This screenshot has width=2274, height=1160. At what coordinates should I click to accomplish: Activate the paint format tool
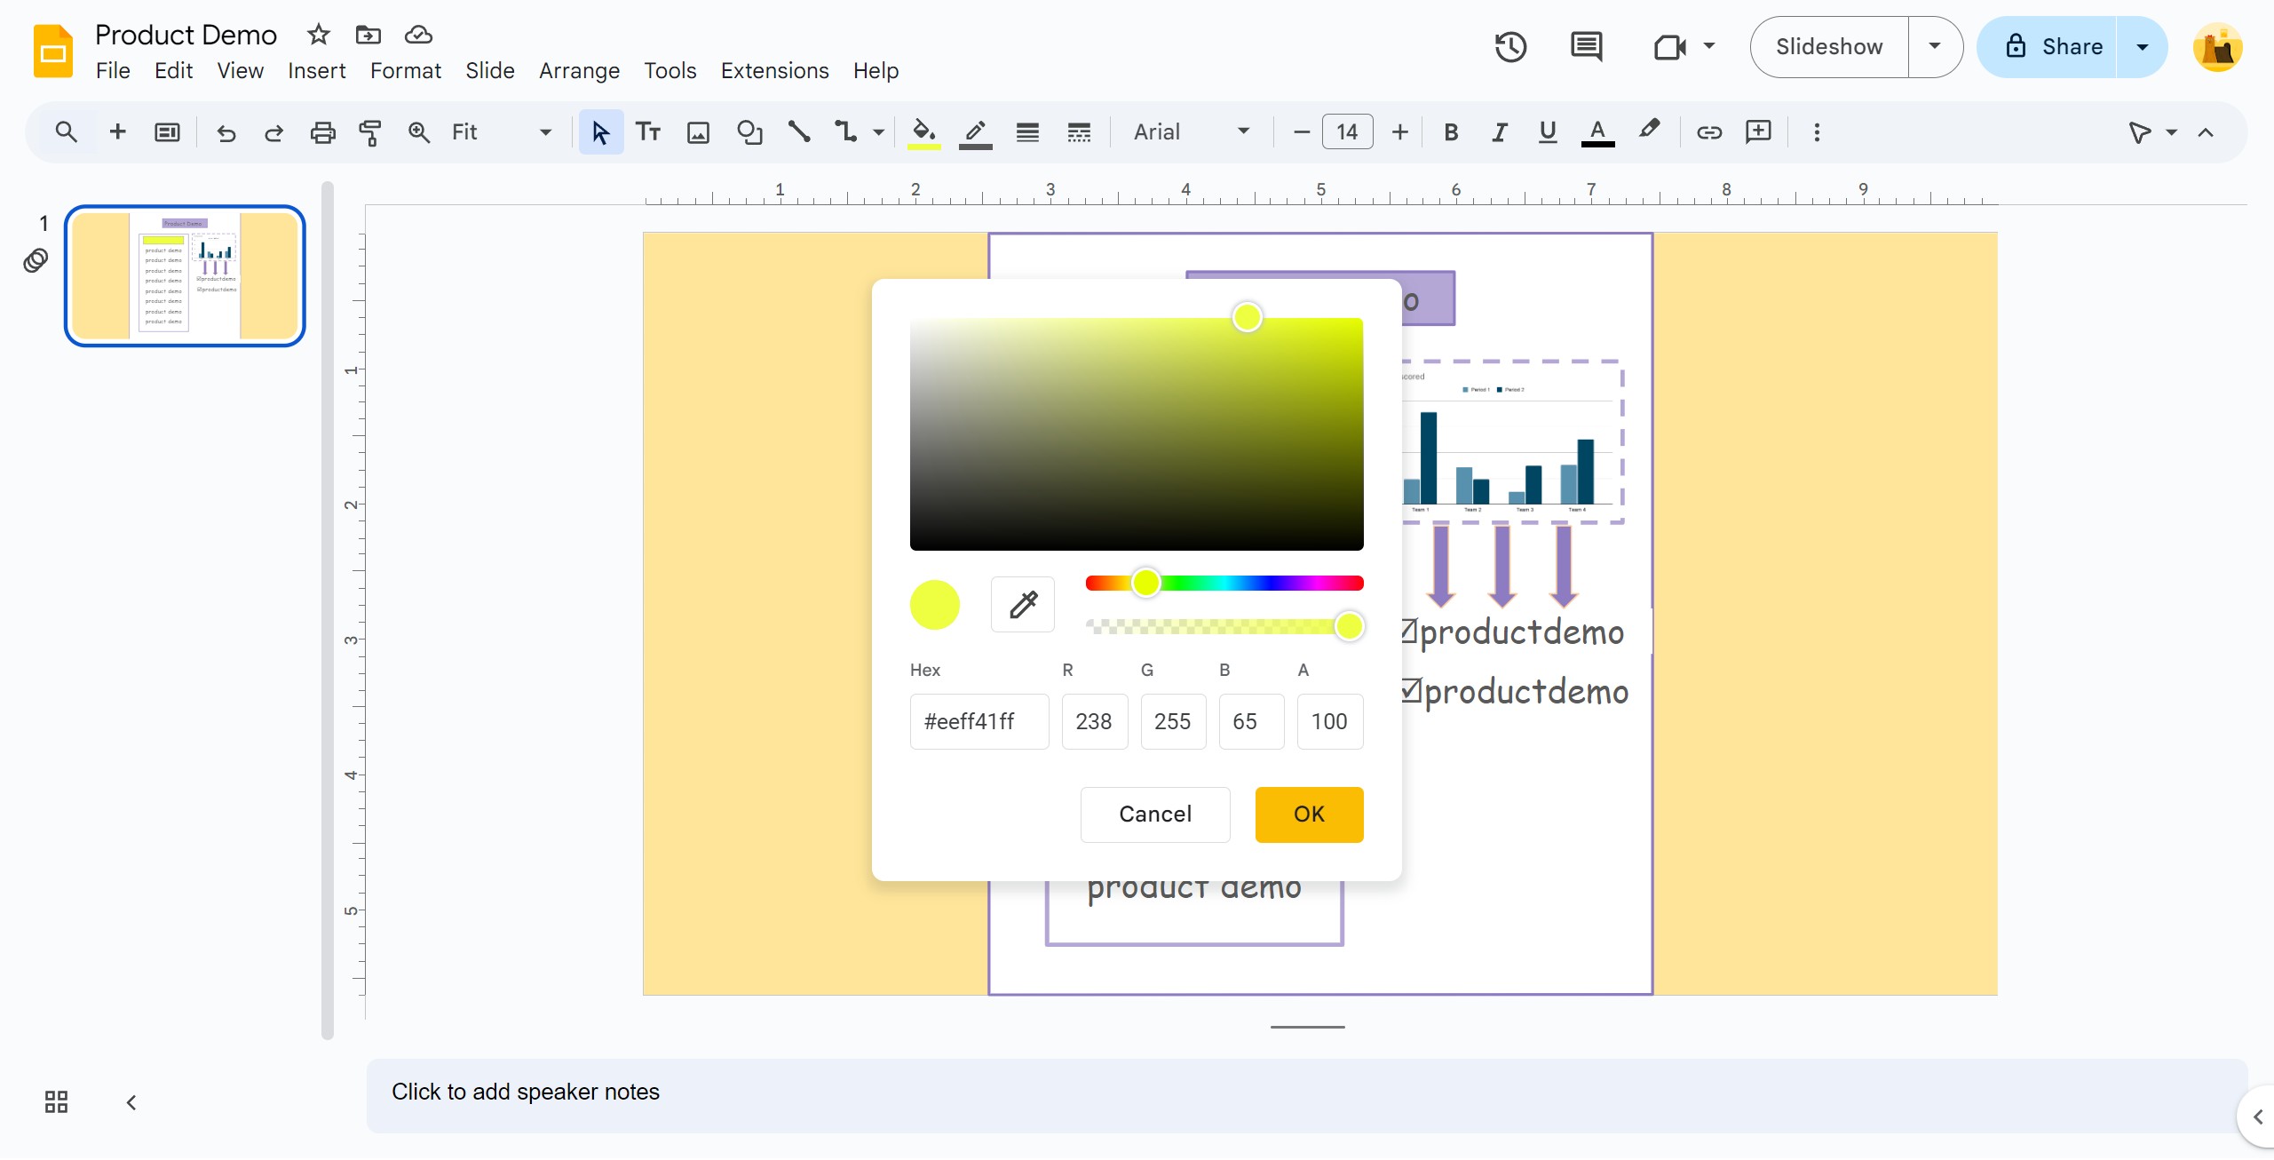pos(370,132)
